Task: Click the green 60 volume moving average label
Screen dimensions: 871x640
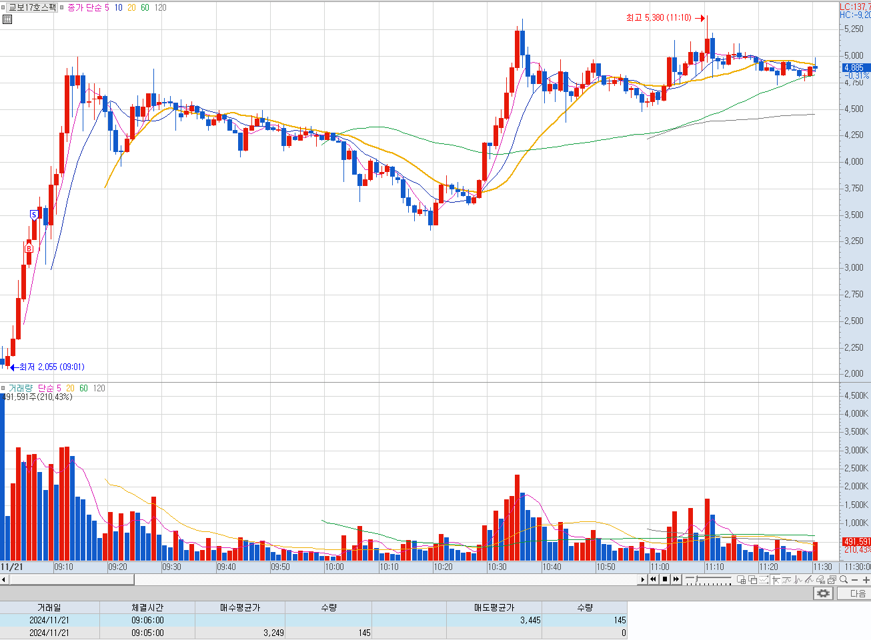Action: 83,388
